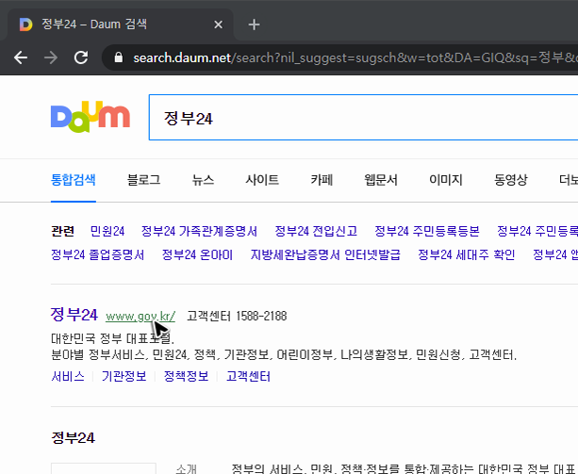Click the 기관정보 sublink
This screenshot has width=578, height=474.
click(124, 376)
